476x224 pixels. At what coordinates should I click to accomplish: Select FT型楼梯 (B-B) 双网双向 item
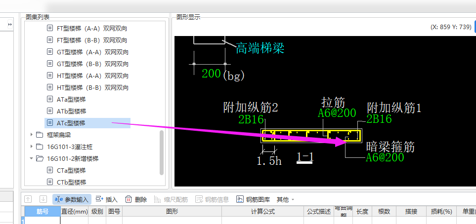click(x=91, y=40)
